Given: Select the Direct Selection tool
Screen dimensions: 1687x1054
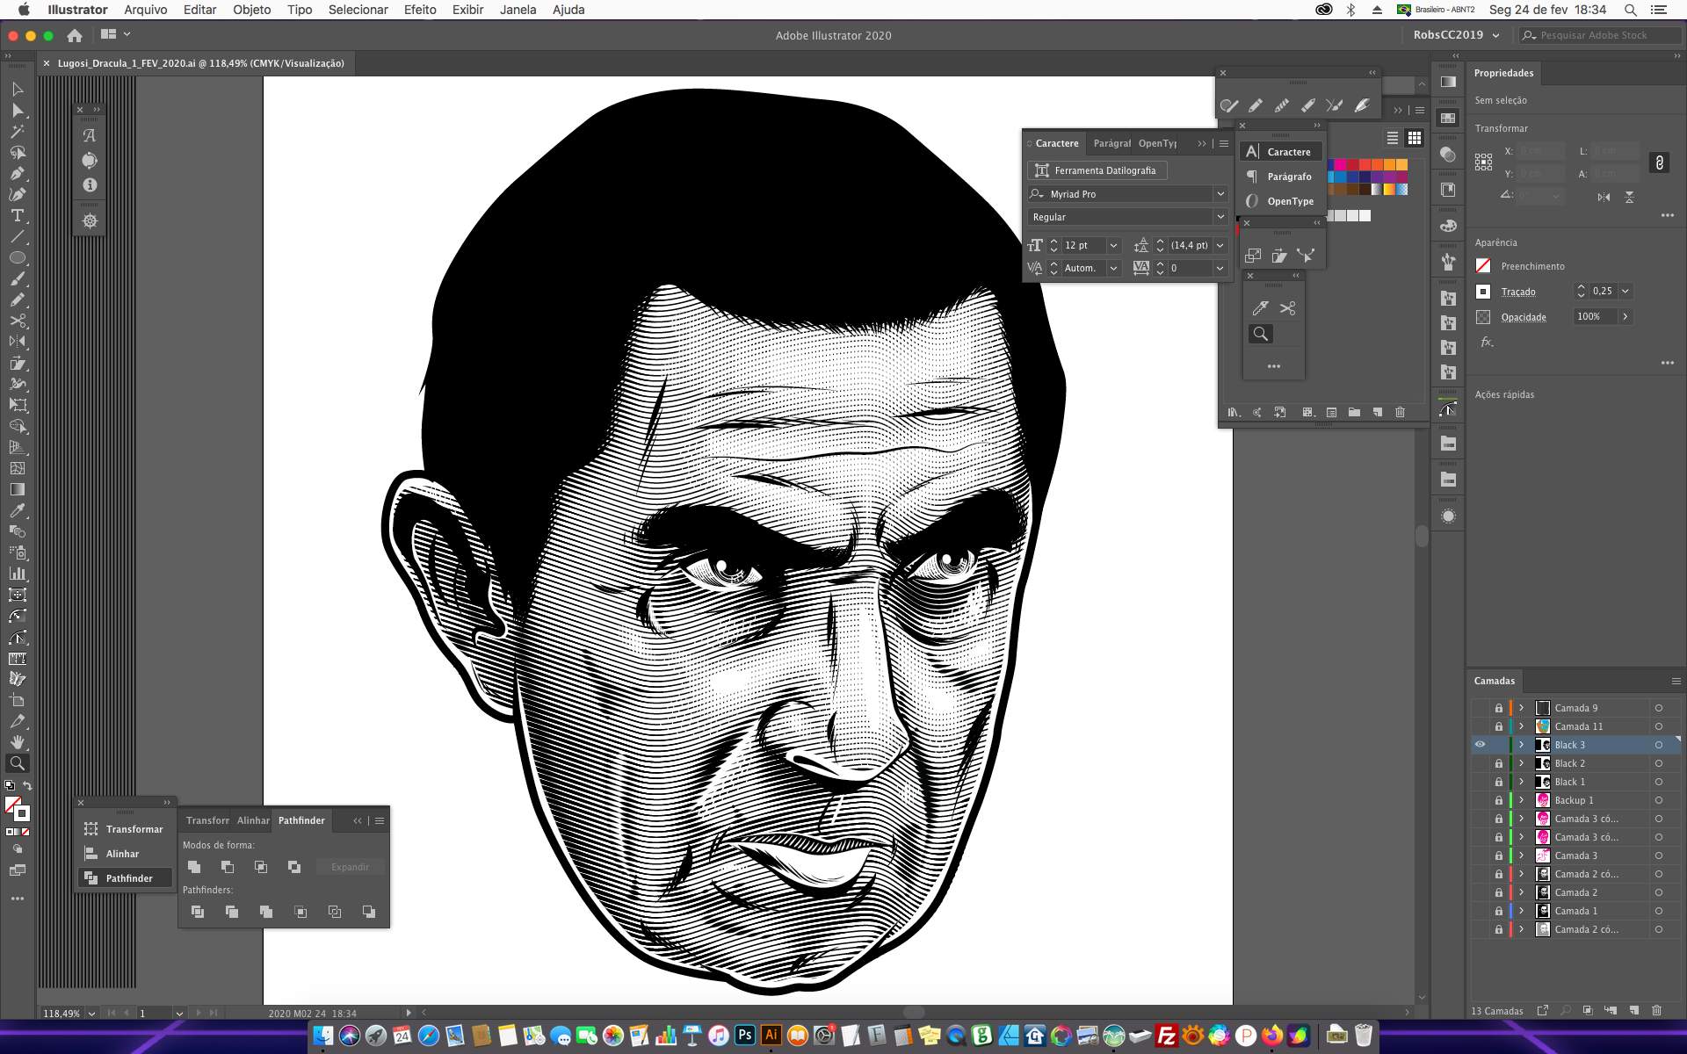Looking at the screenshot, I should point(18,111).
